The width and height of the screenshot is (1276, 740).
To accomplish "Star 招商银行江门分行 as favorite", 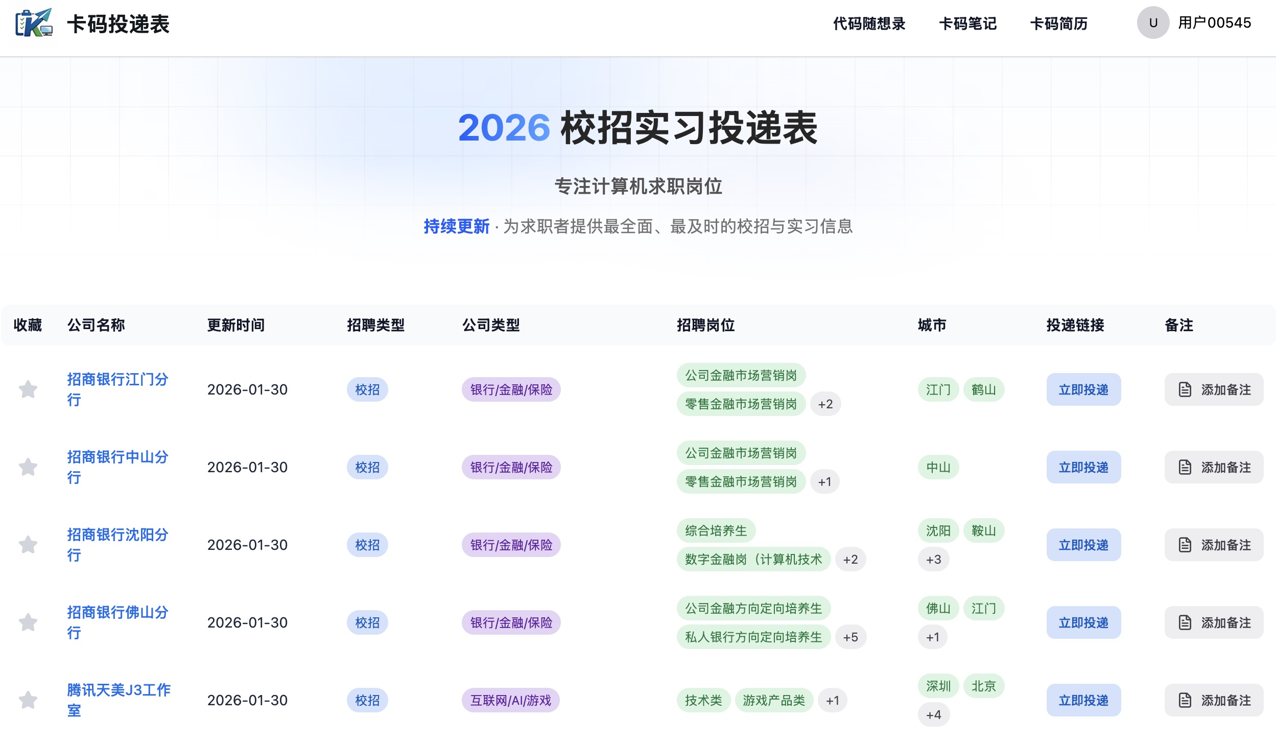I will tap(28, 389).
